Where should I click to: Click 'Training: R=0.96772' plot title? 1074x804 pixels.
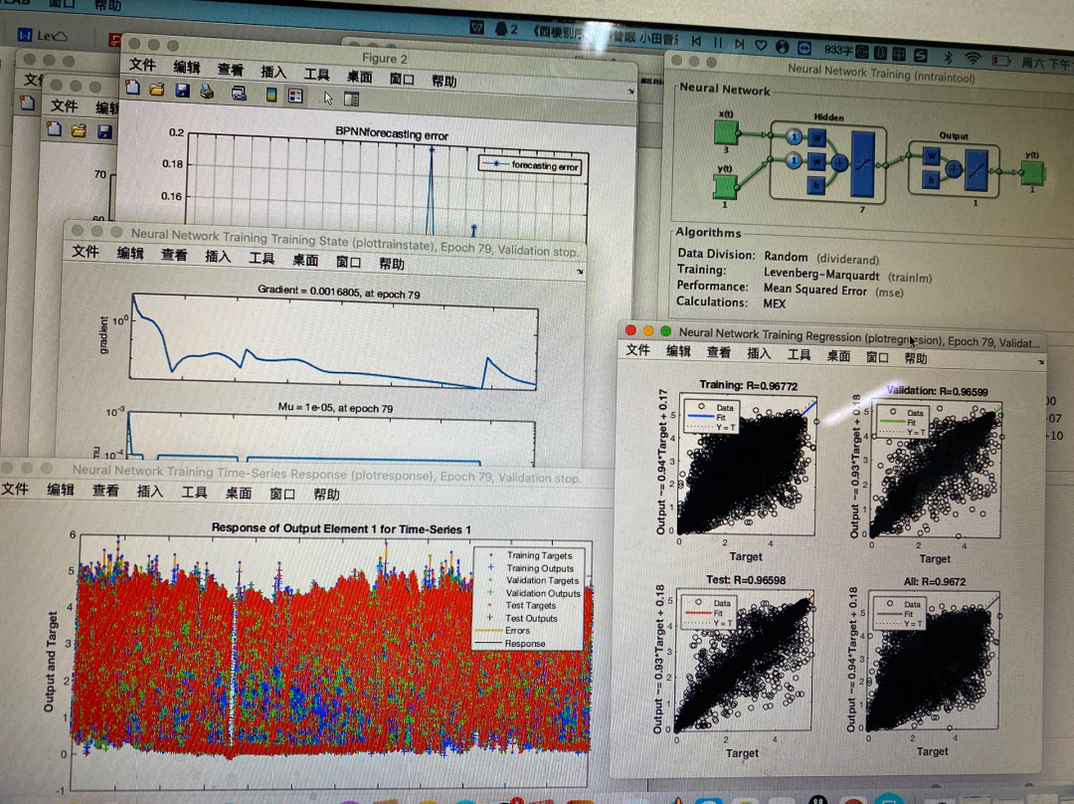[x=748, y=385]
